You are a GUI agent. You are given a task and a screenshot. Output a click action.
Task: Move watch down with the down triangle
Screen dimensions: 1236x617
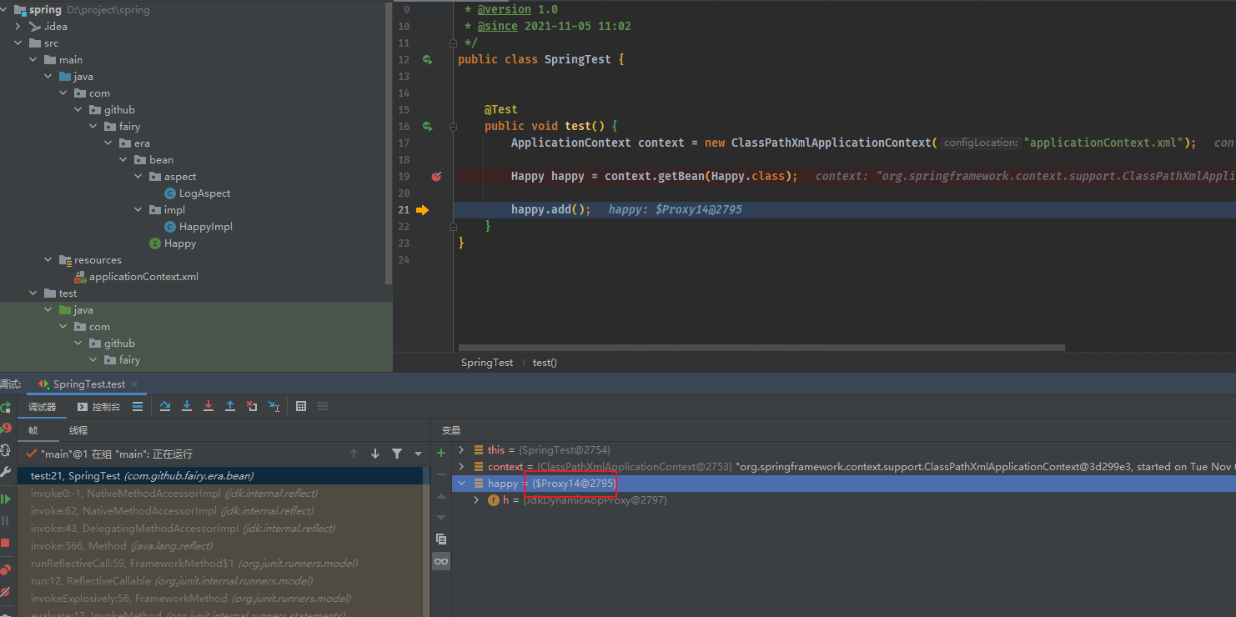441,517
